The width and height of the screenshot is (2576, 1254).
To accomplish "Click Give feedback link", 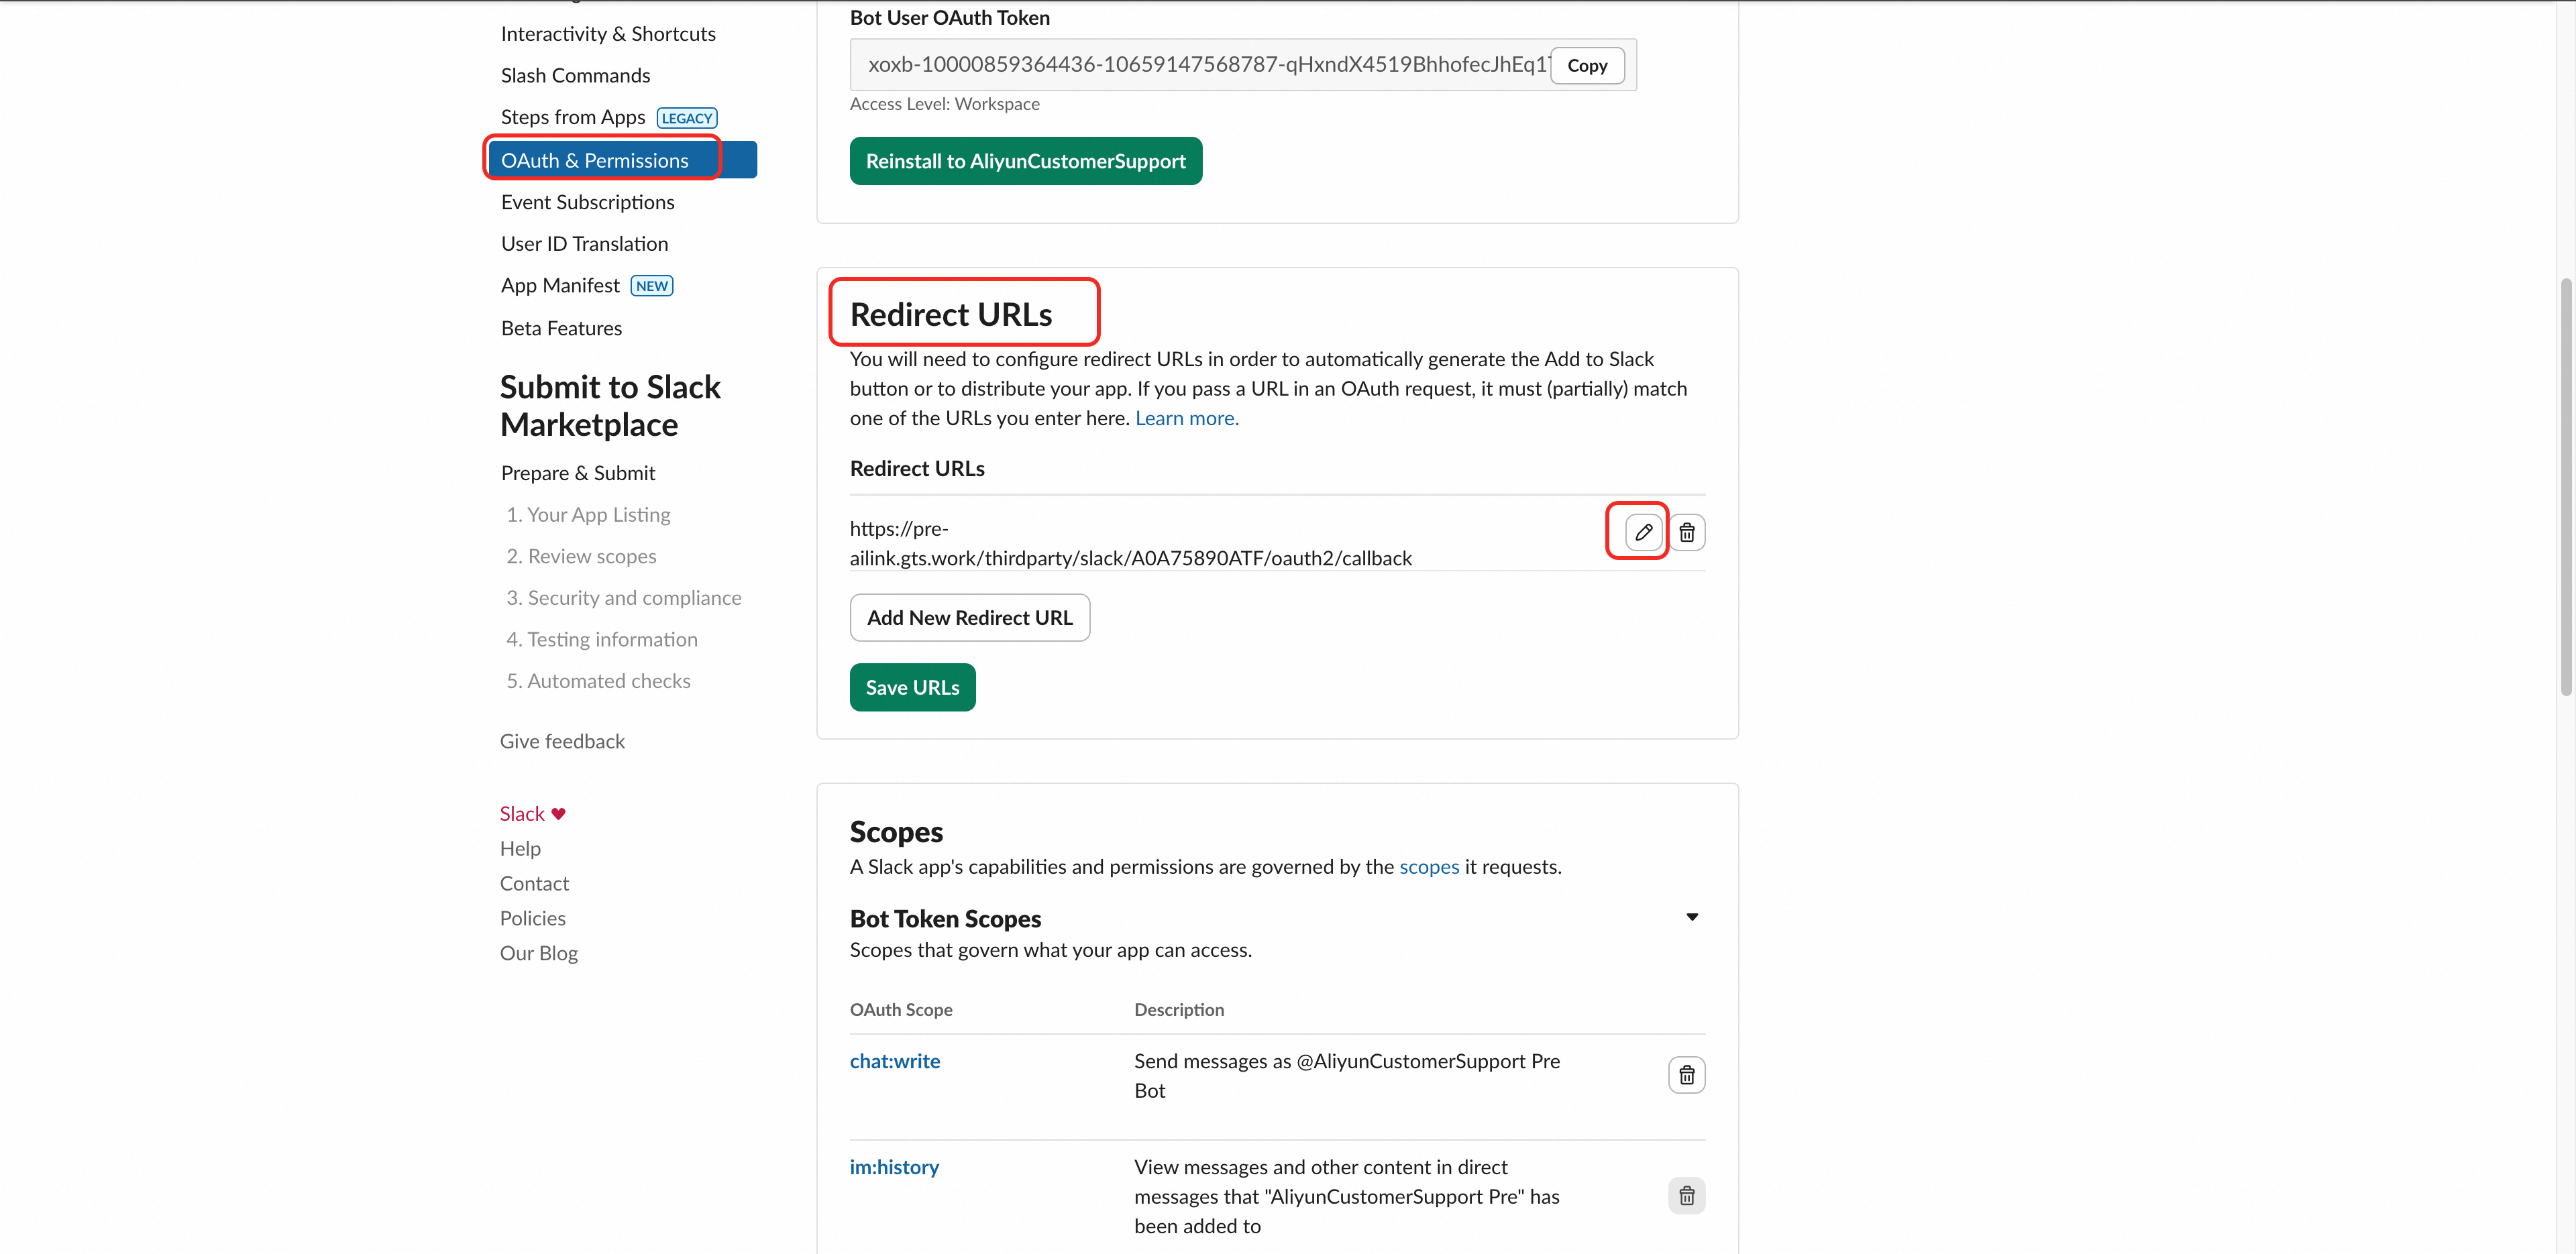I will (x=562, y=741).
